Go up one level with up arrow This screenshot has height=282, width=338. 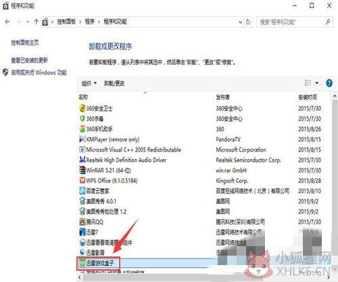click(36, 22)
